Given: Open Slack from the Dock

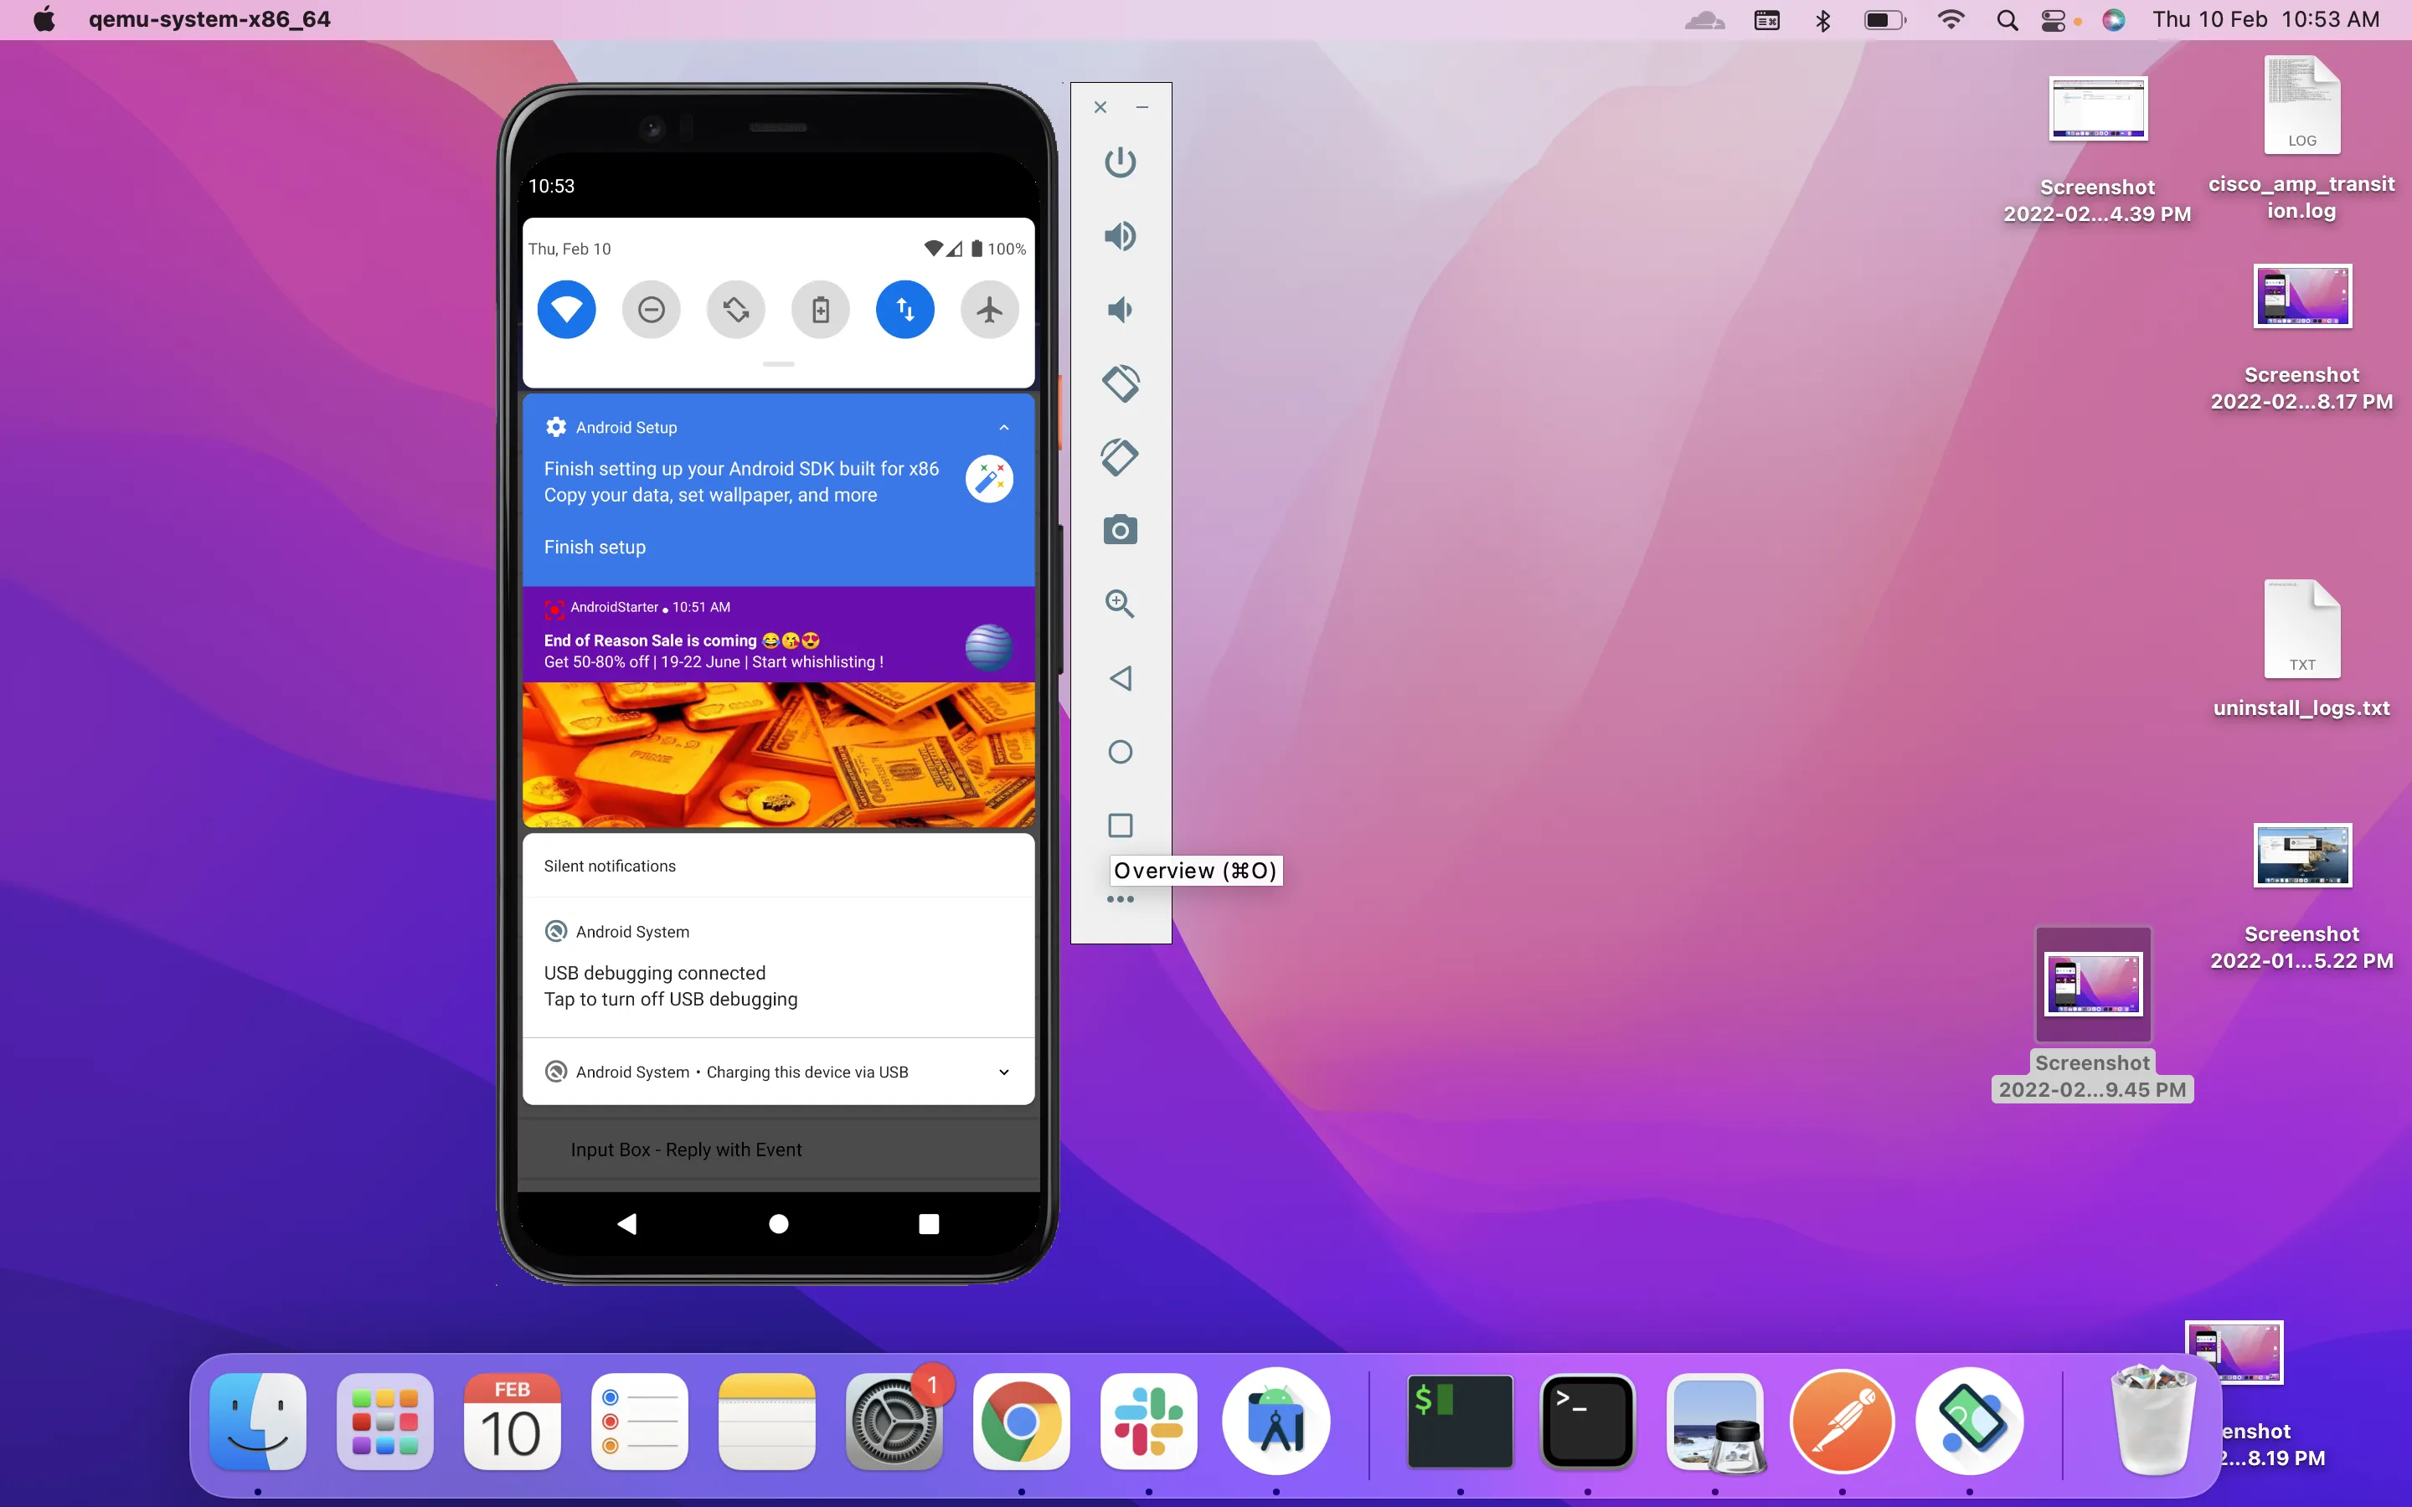Looking at the screenshot, I should click(x=1148, y=1422).
